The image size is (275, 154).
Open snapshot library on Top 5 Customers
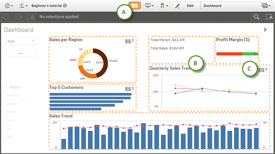(128, 89)
